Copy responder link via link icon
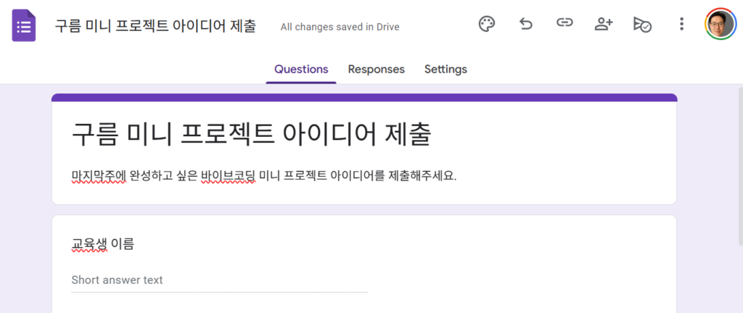 pos(565,24)
